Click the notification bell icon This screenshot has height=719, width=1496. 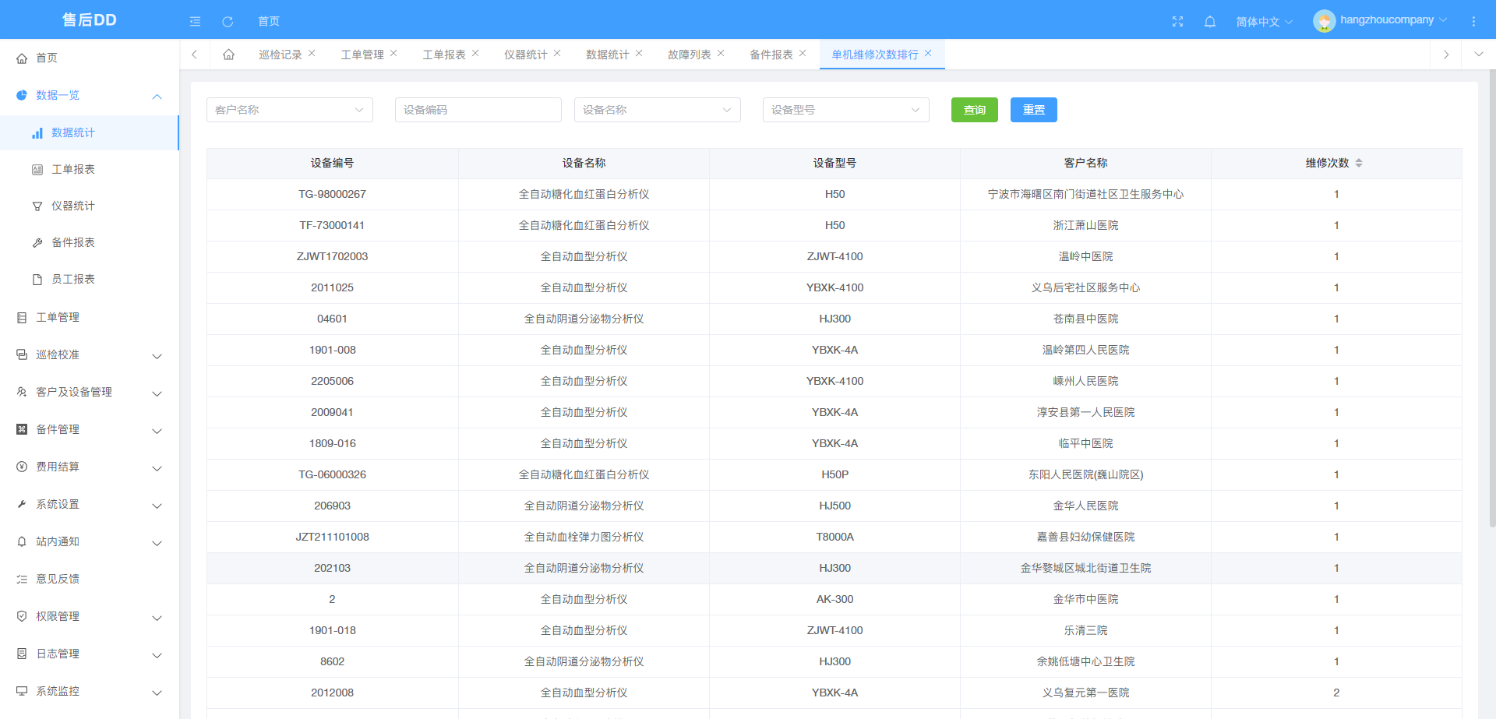(1210, 20)
